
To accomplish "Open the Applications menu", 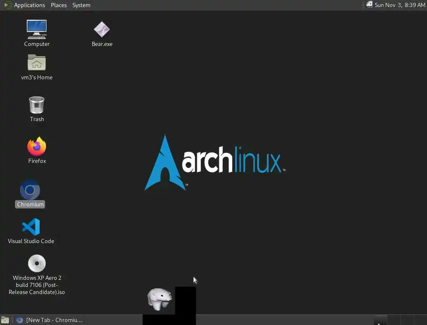I will [x=25, y=5].
